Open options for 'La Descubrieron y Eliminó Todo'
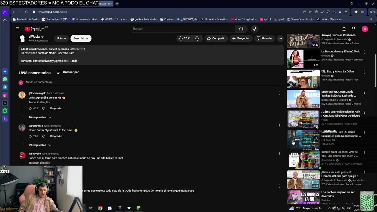The image size is (377, 212). click(364, 52)
